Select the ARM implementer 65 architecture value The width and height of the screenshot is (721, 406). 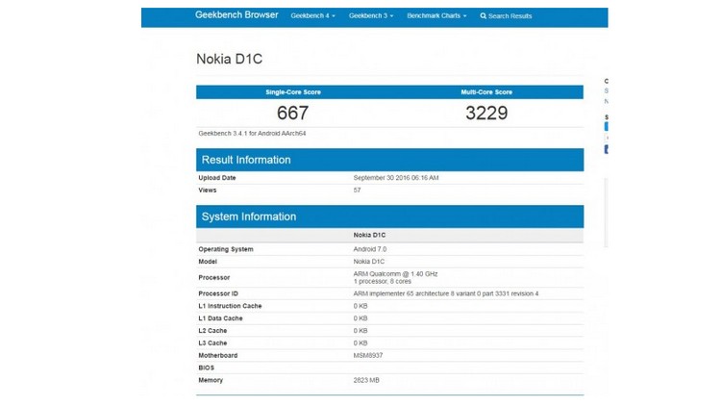445,293
